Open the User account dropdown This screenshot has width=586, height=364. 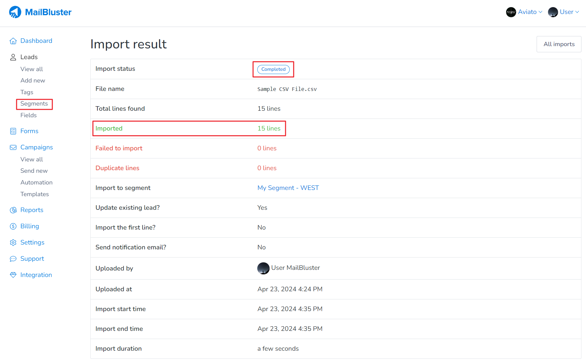[x=564, y=12]
